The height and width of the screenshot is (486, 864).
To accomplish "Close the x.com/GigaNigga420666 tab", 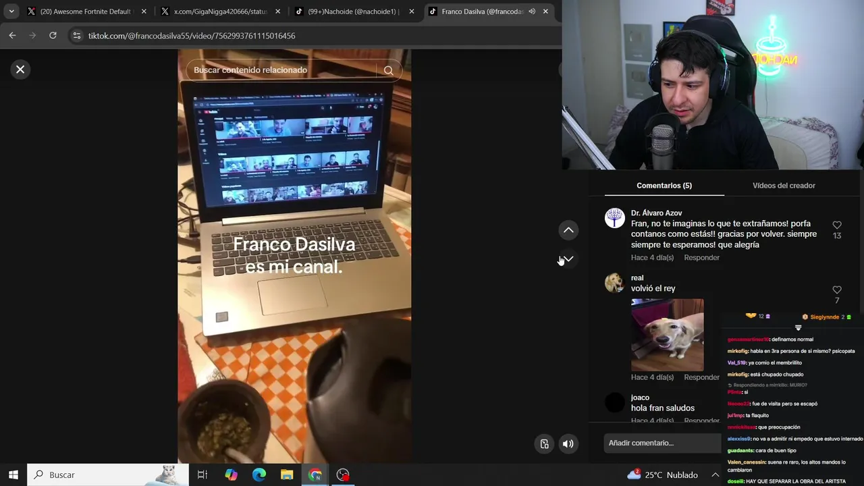I will click(x=277, y=11).
